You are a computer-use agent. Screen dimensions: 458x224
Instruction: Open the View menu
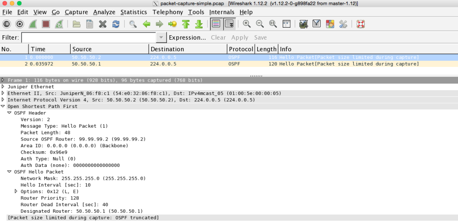coord(40,12)
